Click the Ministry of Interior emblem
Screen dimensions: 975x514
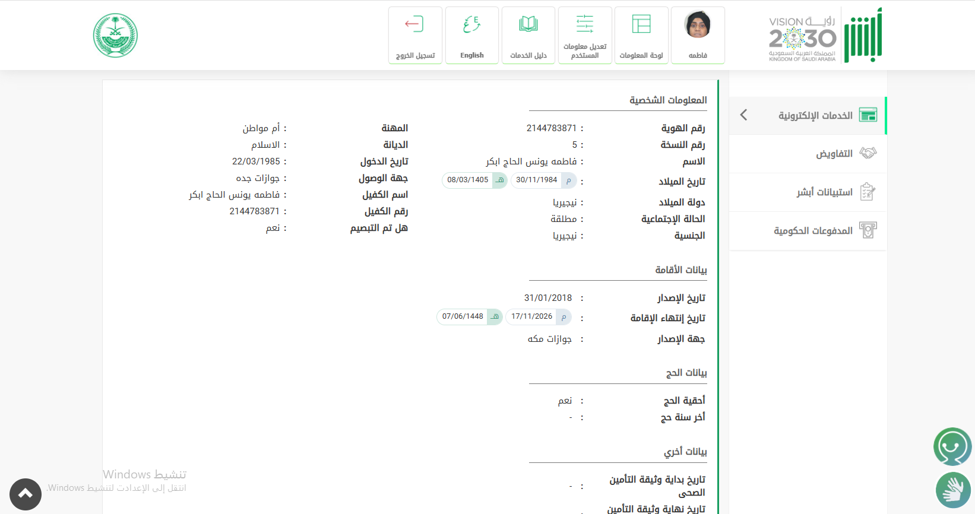pos(115,36)
